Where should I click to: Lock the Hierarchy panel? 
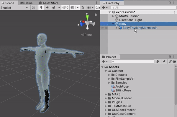coord(170,3)
